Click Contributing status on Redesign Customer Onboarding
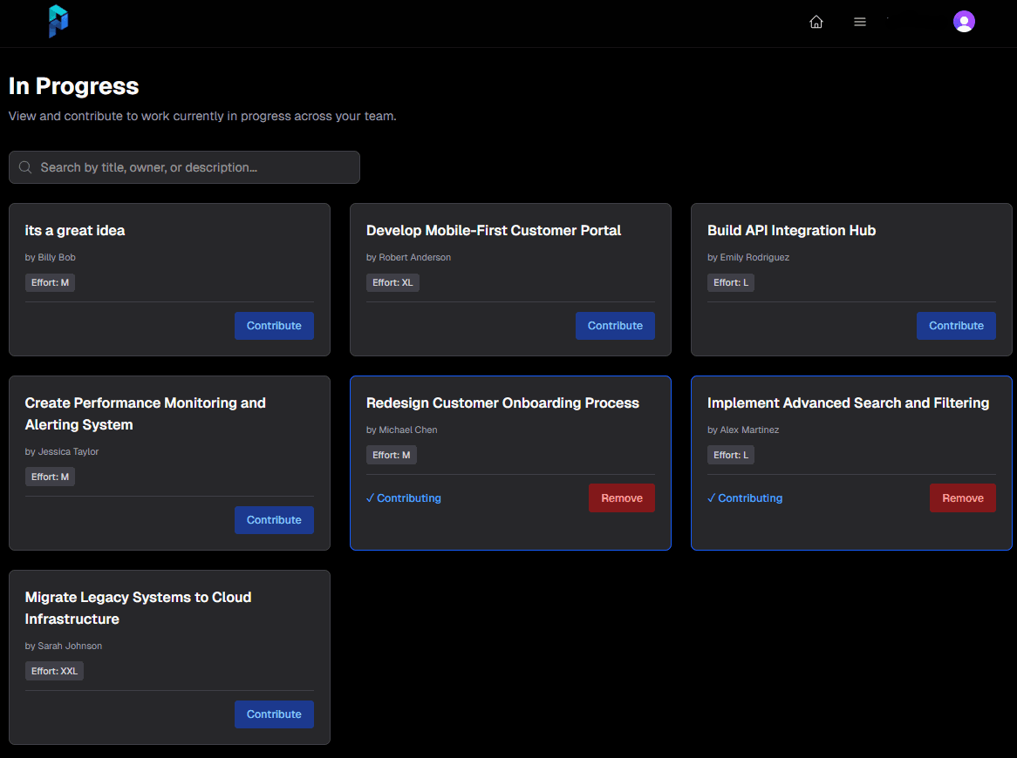The width and height of the screenshot is (1017, 758). (x=404, y=498)
